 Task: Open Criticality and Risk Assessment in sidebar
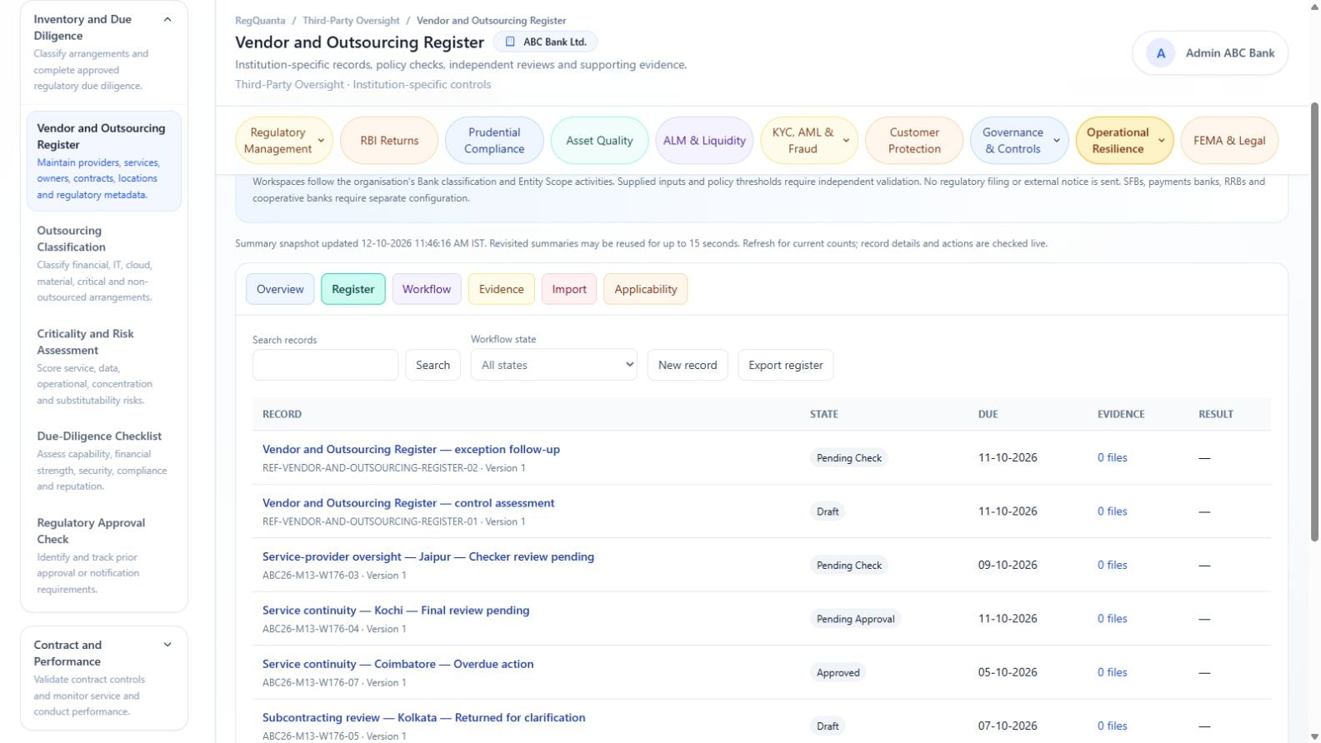[104, 367]
